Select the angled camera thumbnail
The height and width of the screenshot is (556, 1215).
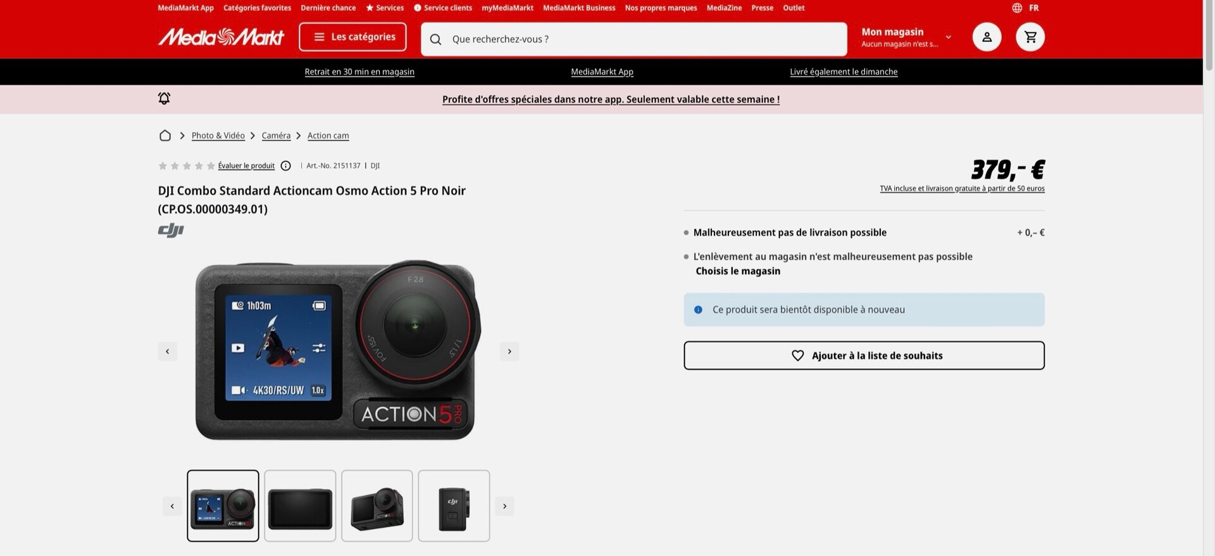(x=377, y=505)
